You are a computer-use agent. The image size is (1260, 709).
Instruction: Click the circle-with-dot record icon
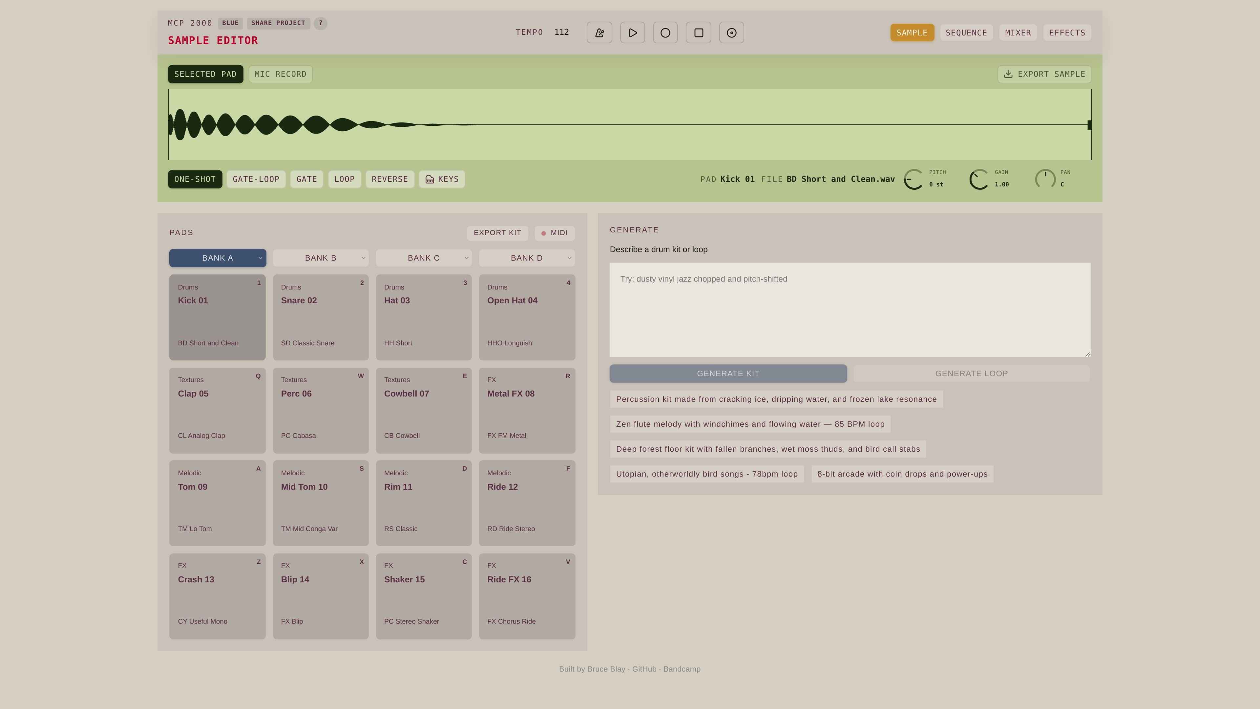[x=732, y=33]
